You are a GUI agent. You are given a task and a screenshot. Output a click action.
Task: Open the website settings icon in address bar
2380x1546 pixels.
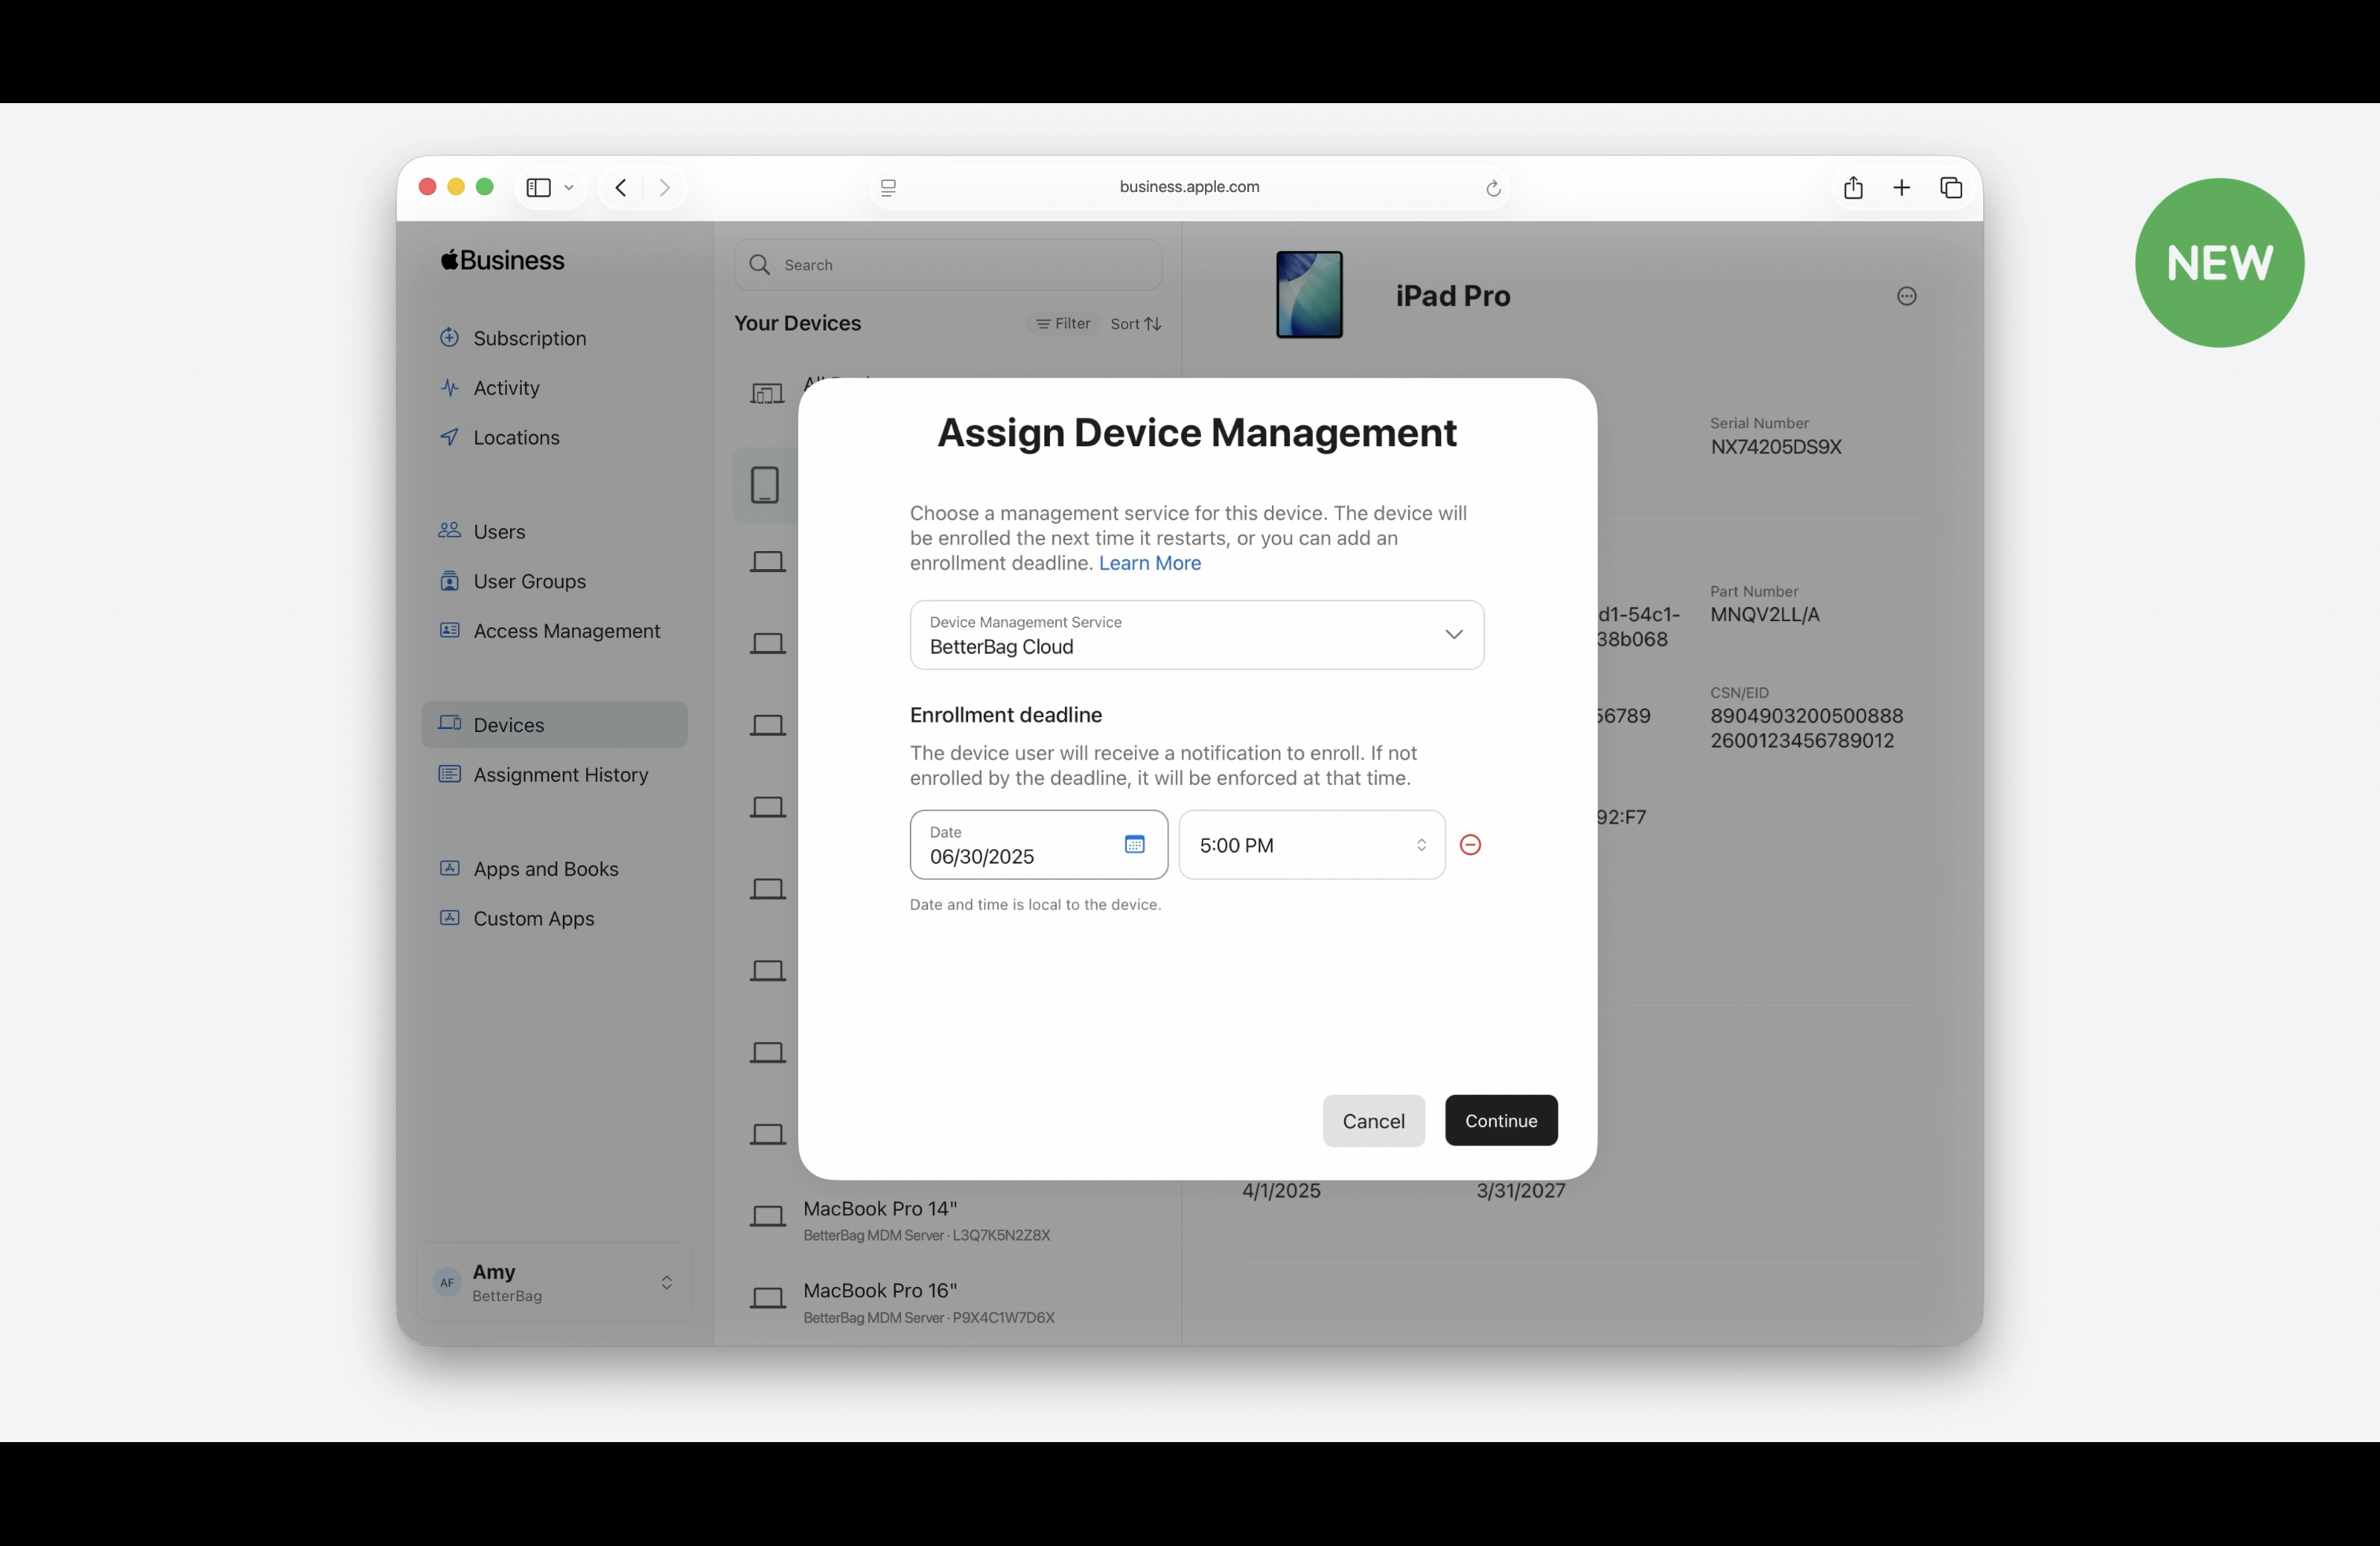[888, 187]
